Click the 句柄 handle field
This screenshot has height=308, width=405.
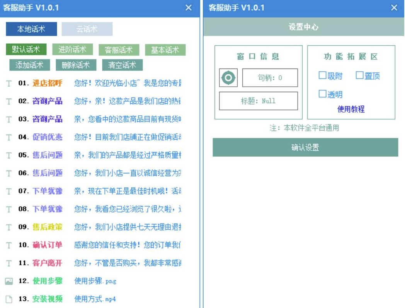pyautogui.click(x=270, y=78)
